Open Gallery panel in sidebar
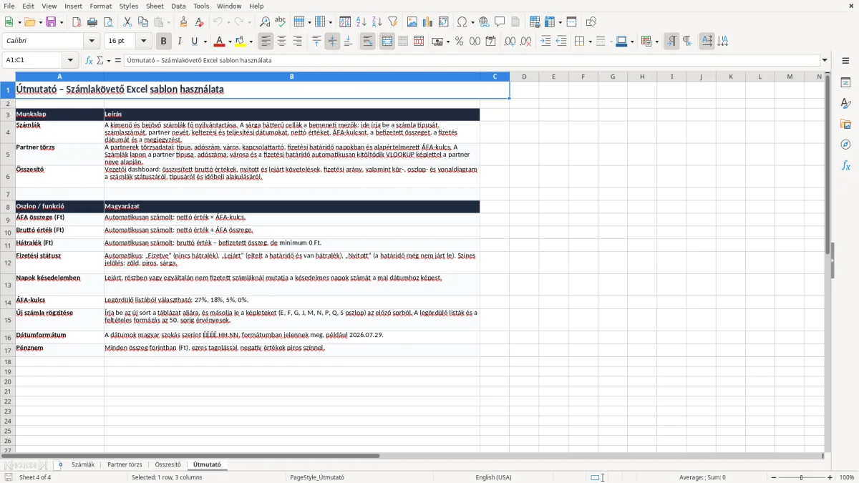The width and height of the screenshot is (859, 483). (x=845, y=124)
